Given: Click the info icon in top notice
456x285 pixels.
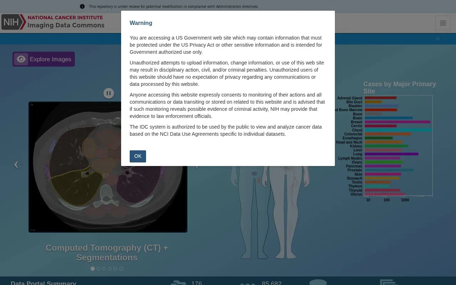Looking at the screenshot, I should pos(82,6).
